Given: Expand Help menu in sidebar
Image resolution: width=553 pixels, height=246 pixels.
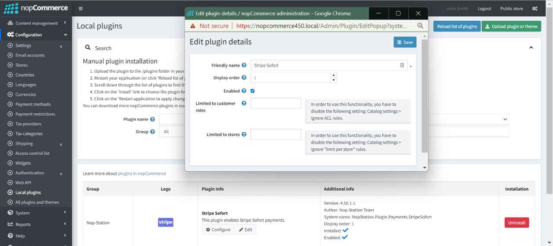Looking at the screenshot, I should [36, 236].
